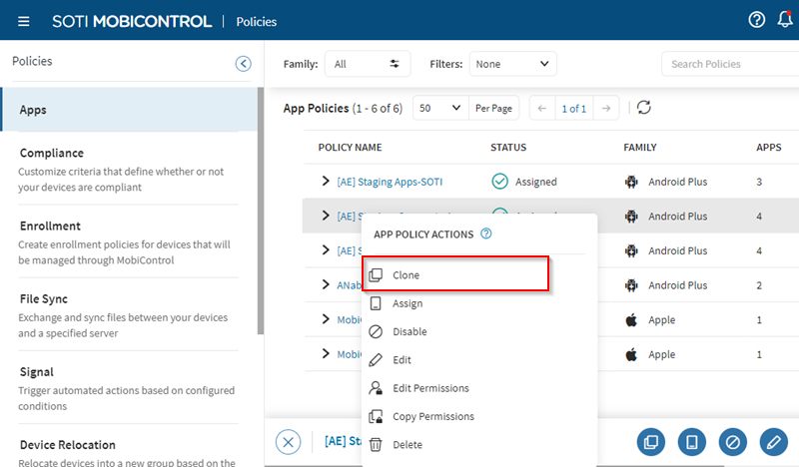Open the hamburger main menu
The width and height of the screenshot is (799, 467).
pyautogui.click(x=24, y=21)
